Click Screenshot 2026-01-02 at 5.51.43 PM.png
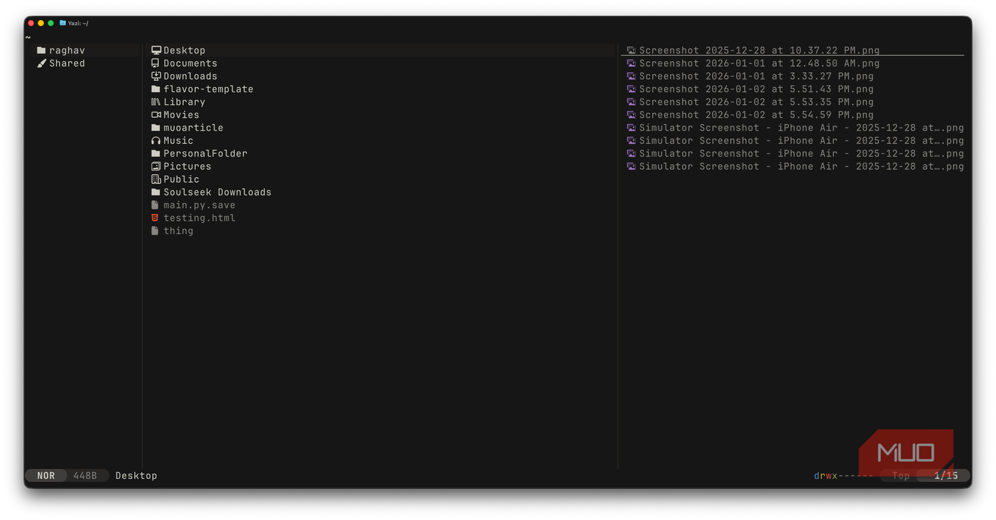996x520 pixels. (756, 89)
